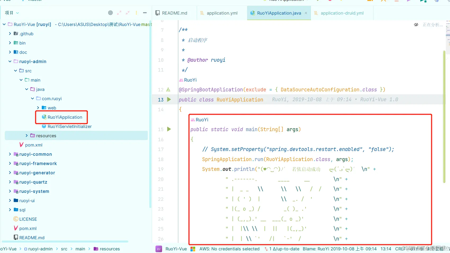This screenshot has height=253, width=450.
Task: Click the editor vertical scrollbar
Action: click(444, 117)
